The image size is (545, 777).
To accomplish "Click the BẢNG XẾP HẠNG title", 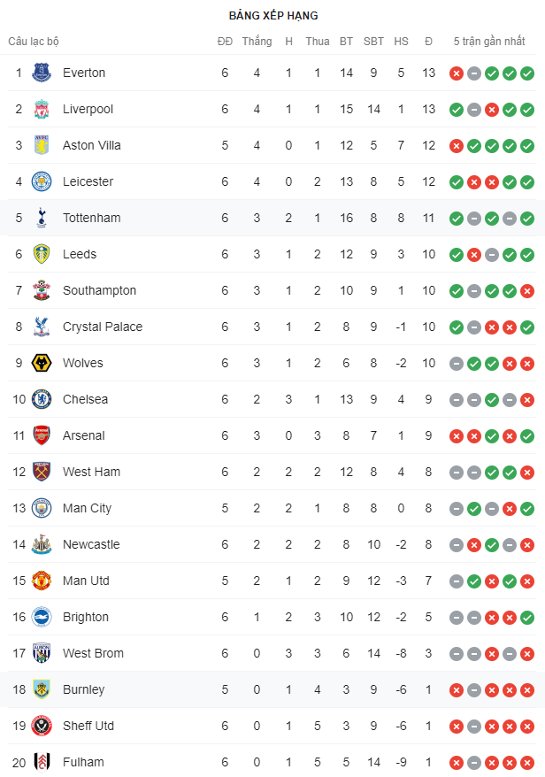I will 272,16.
